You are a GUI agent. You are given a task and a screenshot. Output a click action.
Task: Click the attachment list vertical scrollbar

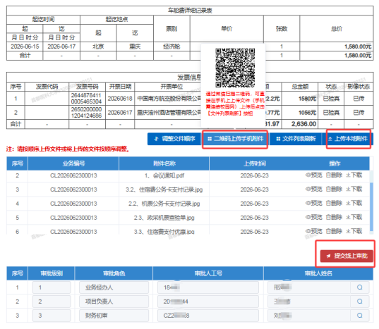pos(371,208)
